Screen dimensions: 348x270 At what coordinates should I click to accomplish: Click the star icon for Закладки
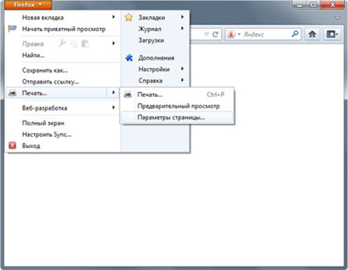(x=129, y=17)
